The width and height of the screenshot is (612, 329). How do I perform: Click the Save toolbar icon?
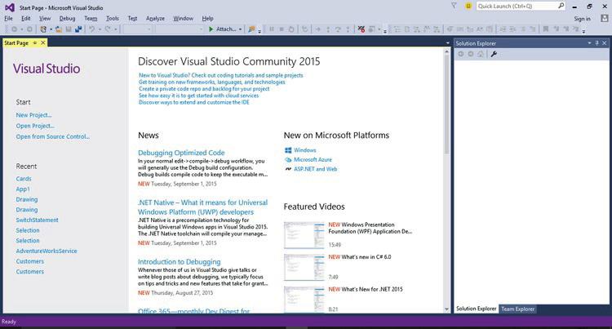click(x=69, y=29)
